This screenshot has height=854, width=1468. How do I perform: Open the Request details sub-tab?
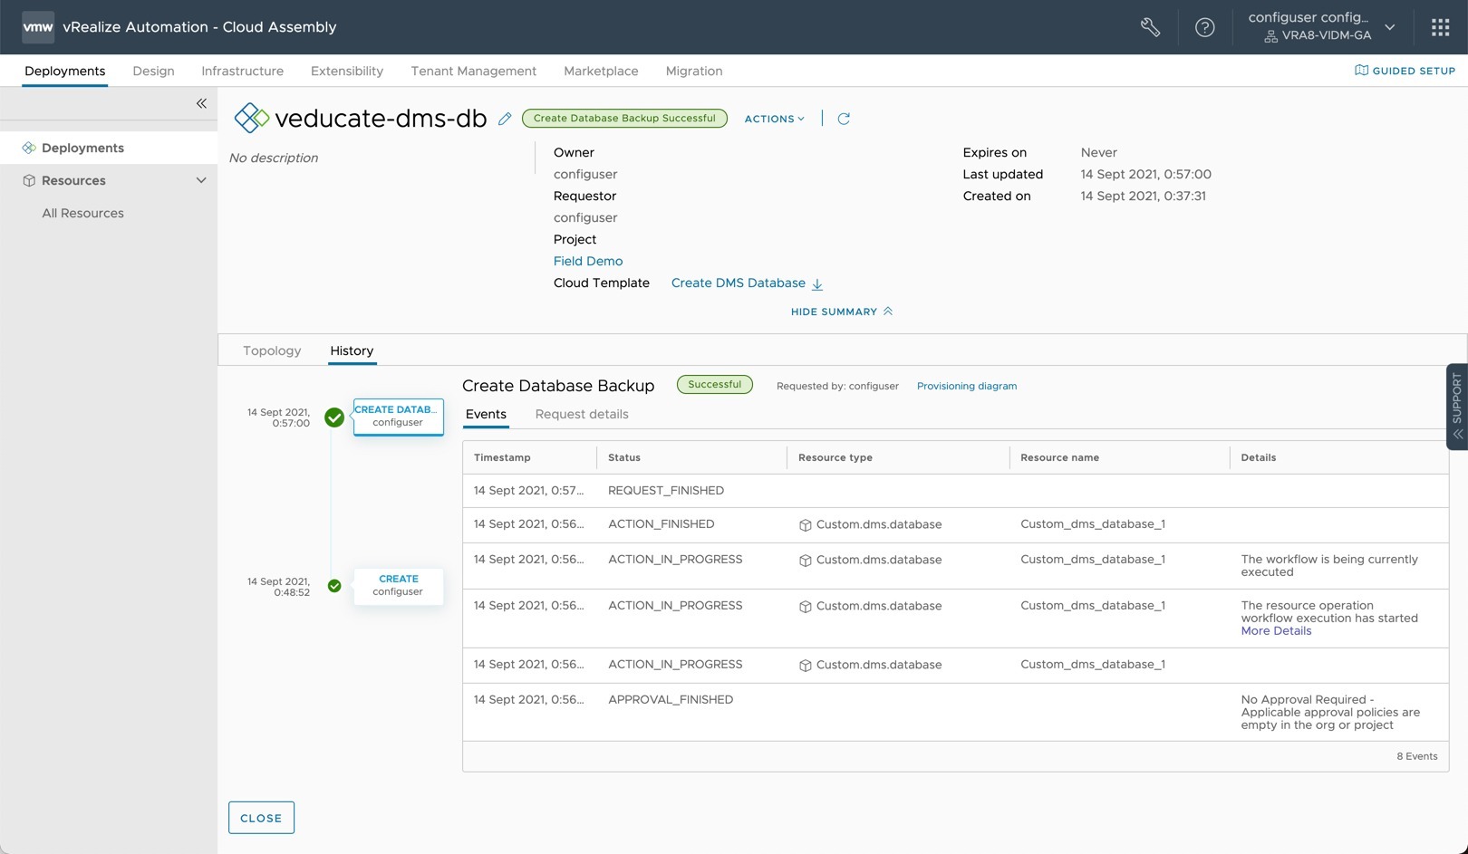(582, 414)
